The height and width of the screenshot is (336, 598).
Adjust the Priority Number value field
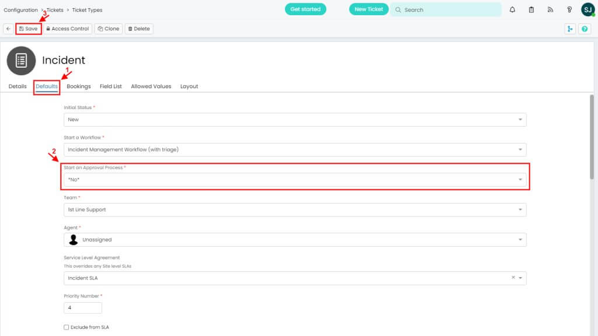coord(82,307)
